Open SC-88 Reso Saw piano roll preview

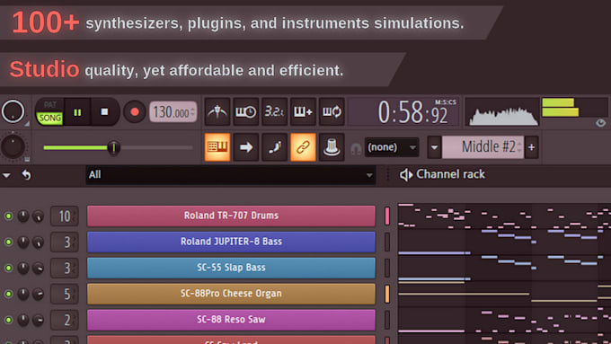pyautogui.click(x=504, y=320)
